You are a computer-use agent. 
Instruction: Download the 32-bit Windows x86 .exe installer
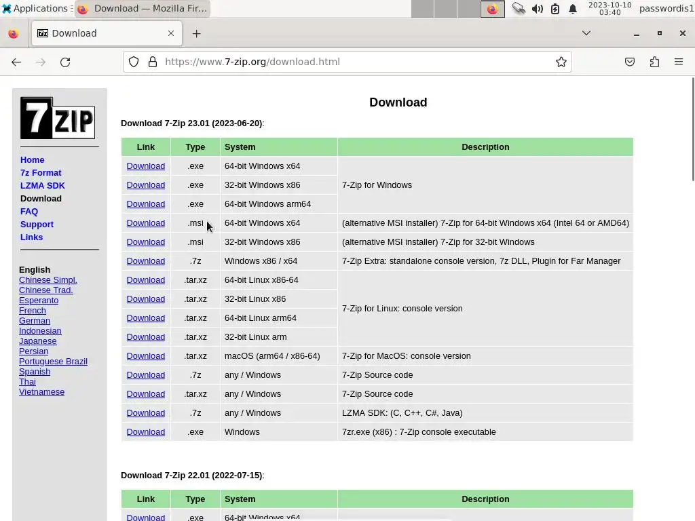[x=146, y=185]
